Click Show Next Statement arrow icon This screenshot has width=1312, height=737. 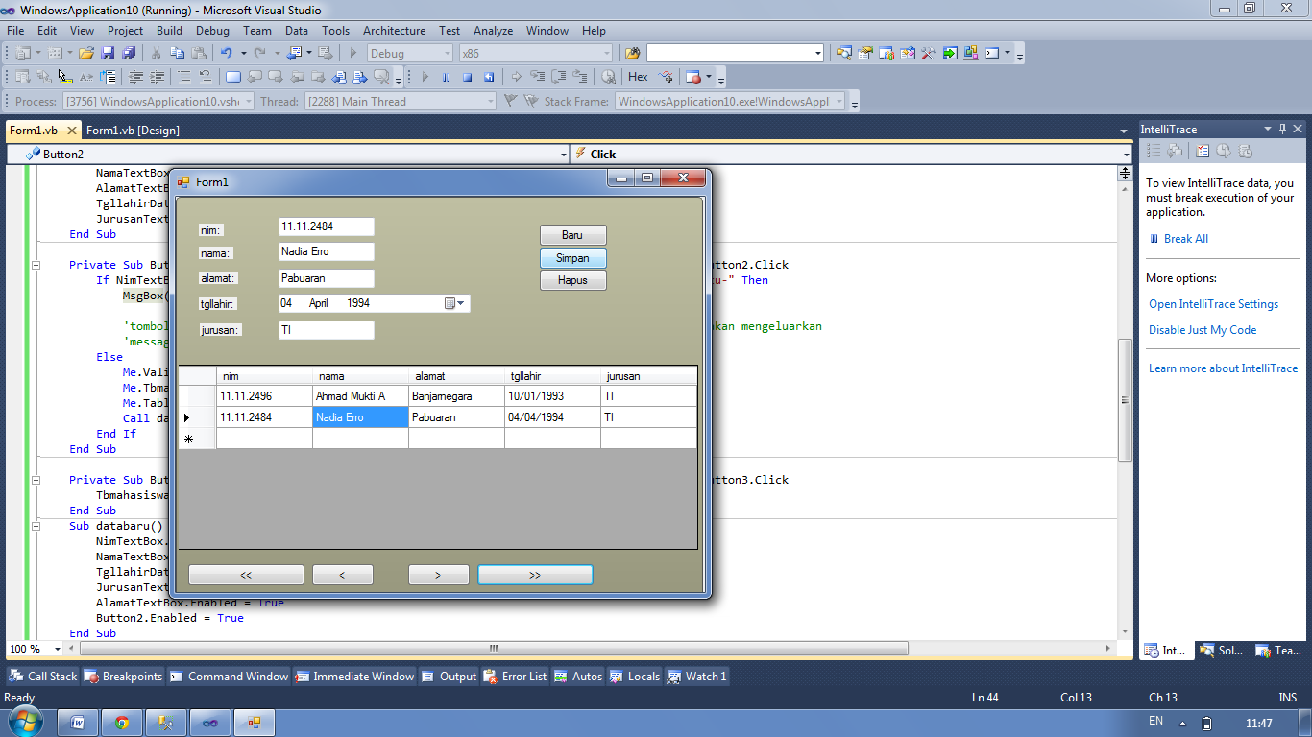516,77
